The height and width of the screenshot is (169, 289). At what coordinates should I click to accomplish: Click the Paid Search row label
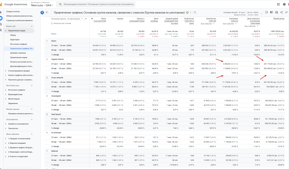56,114
